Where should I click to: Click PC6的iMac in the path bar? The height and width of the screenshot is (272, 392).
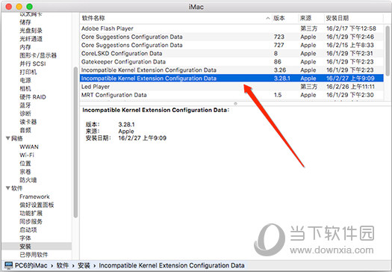pos(31,265)
